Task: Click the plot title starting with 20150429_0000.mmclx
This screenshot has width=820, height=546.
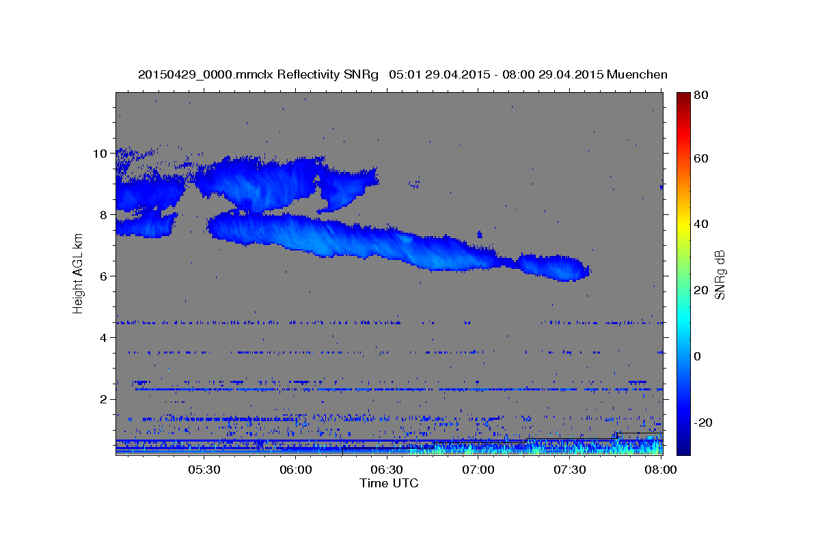Action: tap(402, 74)
